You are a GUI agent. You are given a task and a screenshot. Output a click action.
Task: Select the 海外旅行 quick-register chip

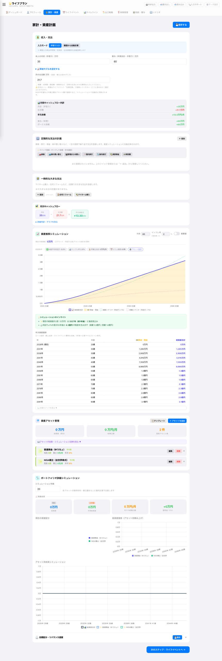click(x=101, y=154)
